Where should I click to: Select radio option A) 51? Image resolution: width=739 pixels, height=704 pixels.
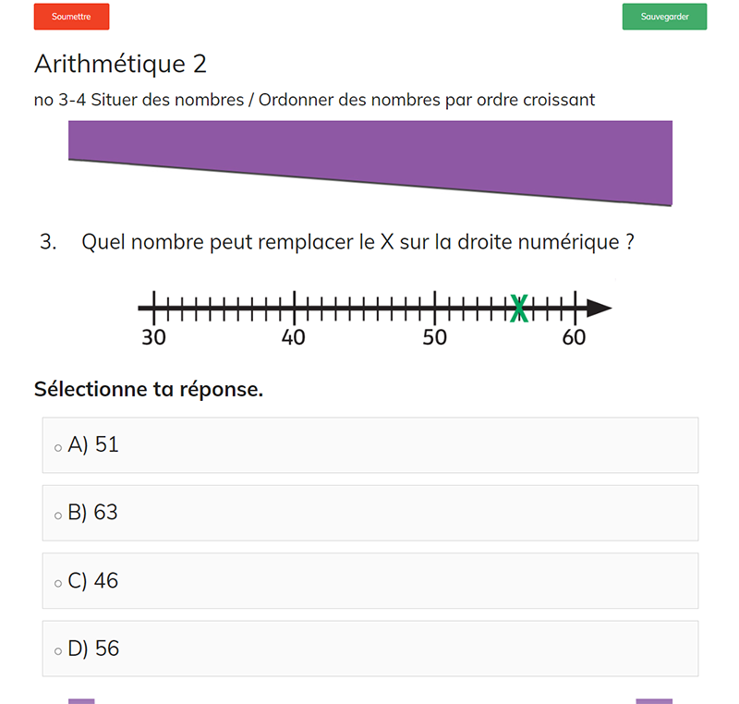point(58,448)
